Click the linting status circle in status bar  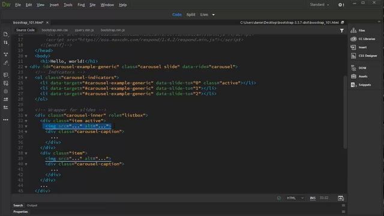pyautogui.click(x=279, y=198)
